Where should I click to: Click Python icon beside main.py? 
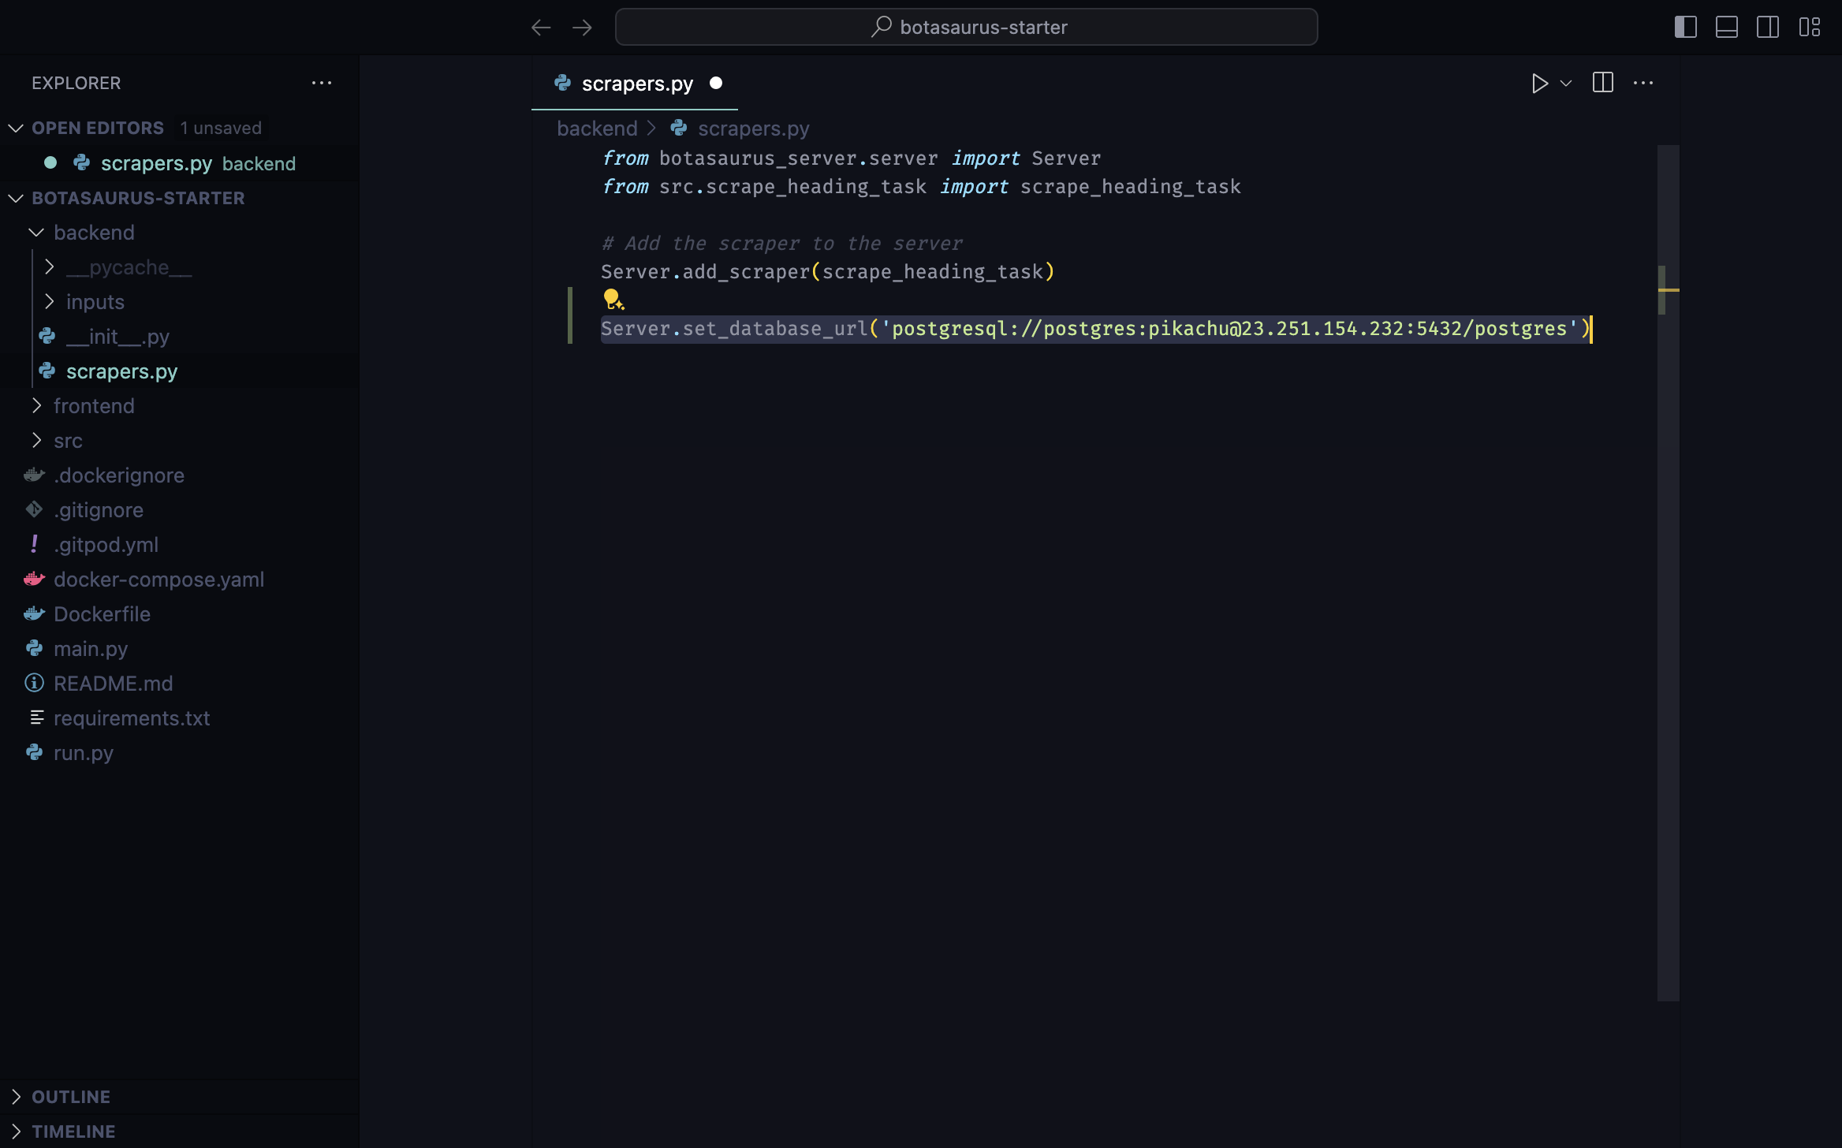click(34, 648)
